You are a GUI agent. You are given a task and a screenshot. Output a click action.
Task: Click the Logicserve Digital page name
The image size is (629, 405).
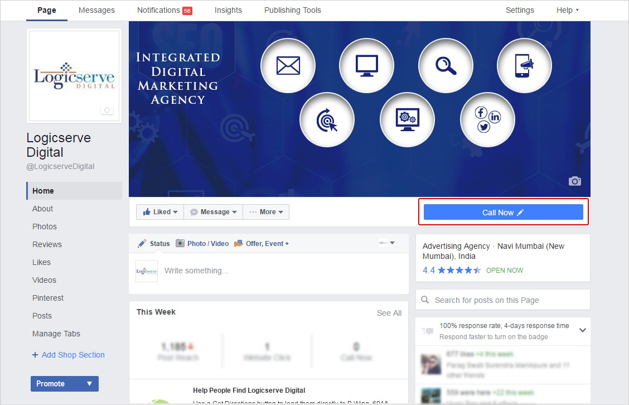pyautogui.click(x=59, y=145)
